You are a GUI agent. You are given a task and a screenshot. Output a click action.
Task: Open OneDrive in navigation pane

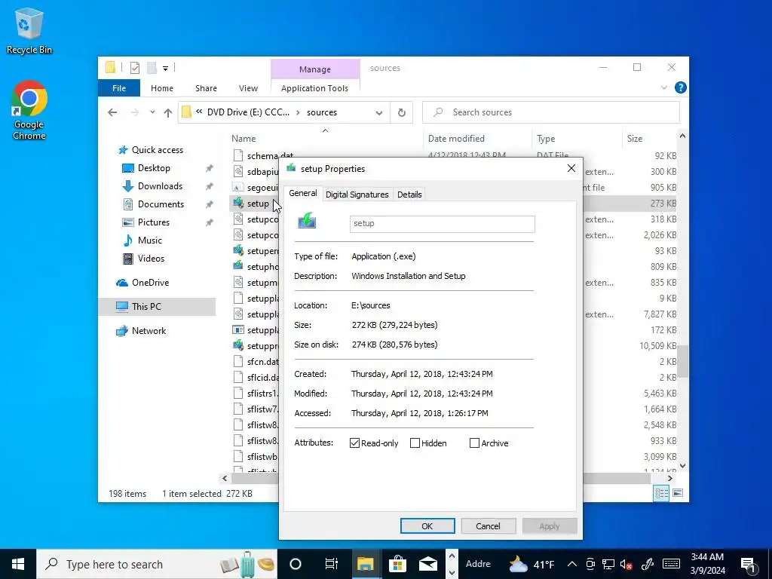(x=150, y=283)
